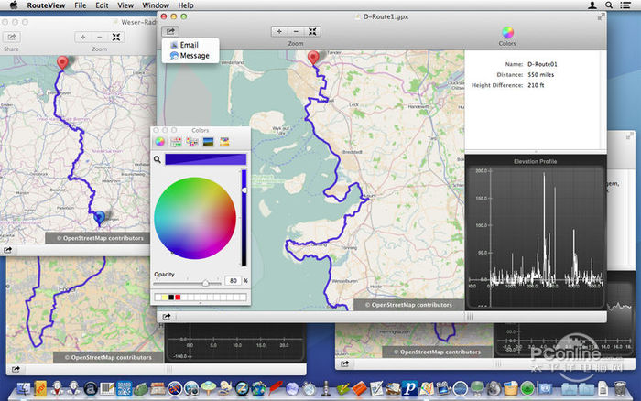The image size is (641, 401).
Task: Fit map to window in D-Route1 toolbar
Action: pyautogui.click(x=312, y=31)
